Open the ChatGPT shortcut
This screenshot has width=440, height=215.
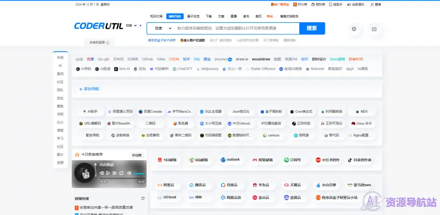183,69
